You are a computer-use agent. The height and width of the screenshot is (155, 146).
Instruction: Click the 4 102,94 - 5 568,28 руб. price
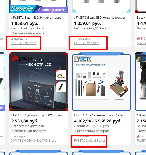coord(98,121)
